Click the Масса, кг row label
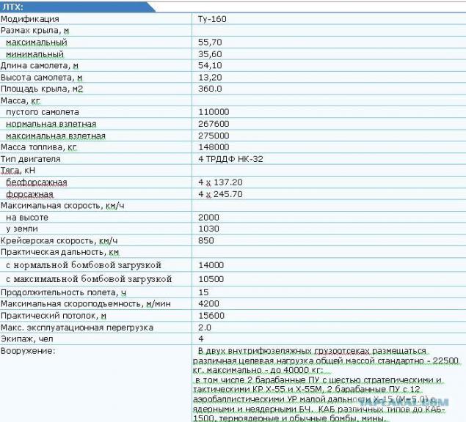This screenshot has height=422, width=466. (x=21, y=100)
